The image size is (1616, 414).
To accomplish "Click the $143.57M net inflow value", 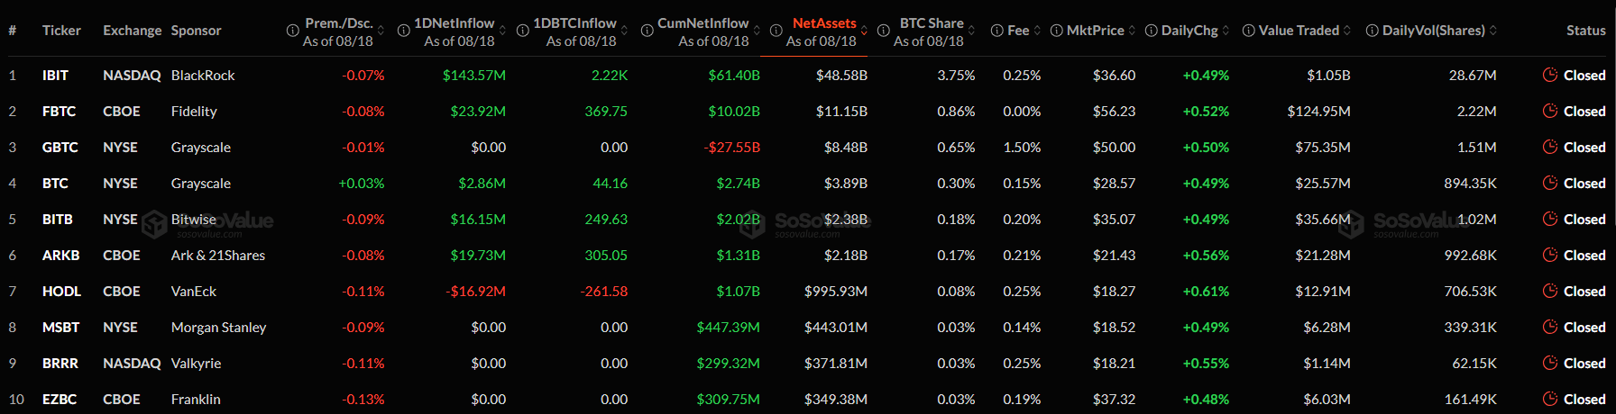I will (x=474, y=76).
